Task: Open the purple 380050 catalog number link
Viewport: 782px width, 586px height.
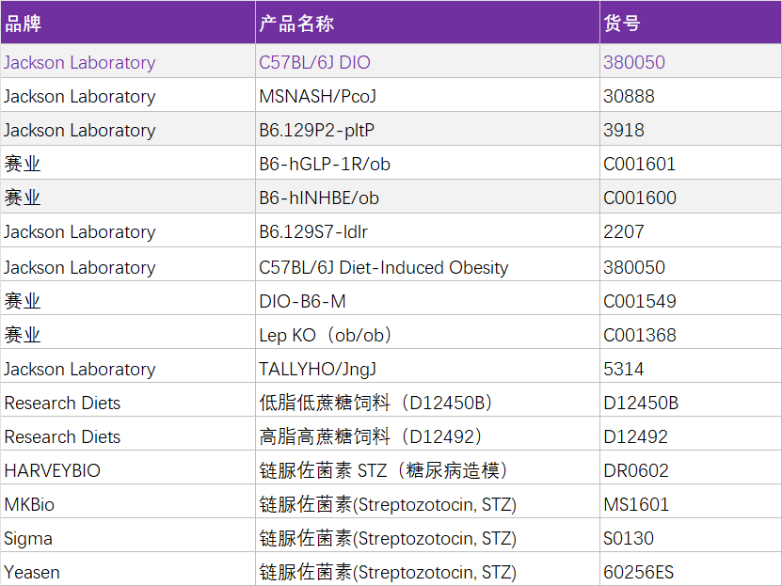Action: click(634, 62)
